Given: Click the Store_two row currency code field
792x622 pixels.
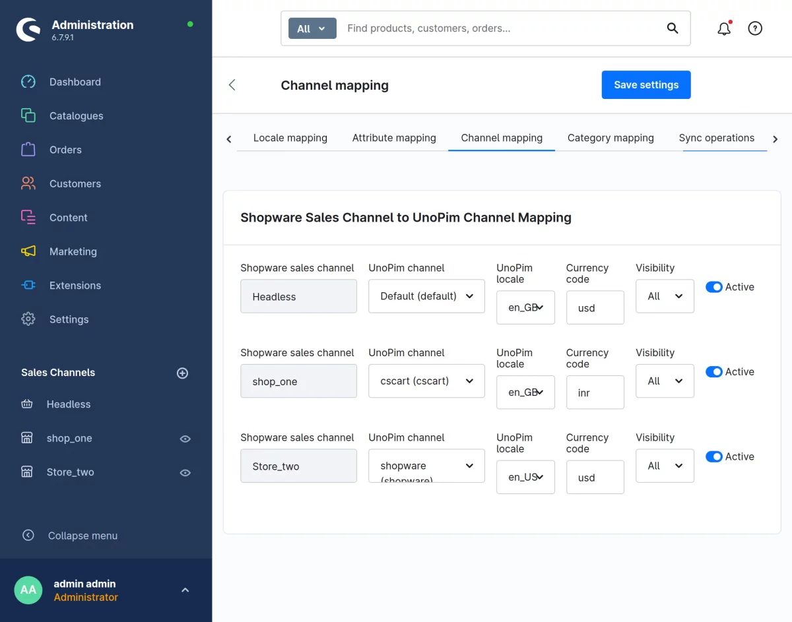Looking at the screenshot, I should (x=595, y=477).
